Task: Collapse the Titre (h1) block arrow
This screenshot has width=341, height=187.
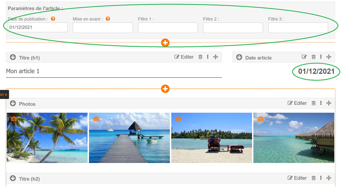Action: coord(13,57)
